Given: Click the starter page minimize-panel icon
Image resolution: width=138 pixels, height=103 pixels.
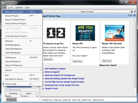Looking at the screenshot, I should point(128,15).
